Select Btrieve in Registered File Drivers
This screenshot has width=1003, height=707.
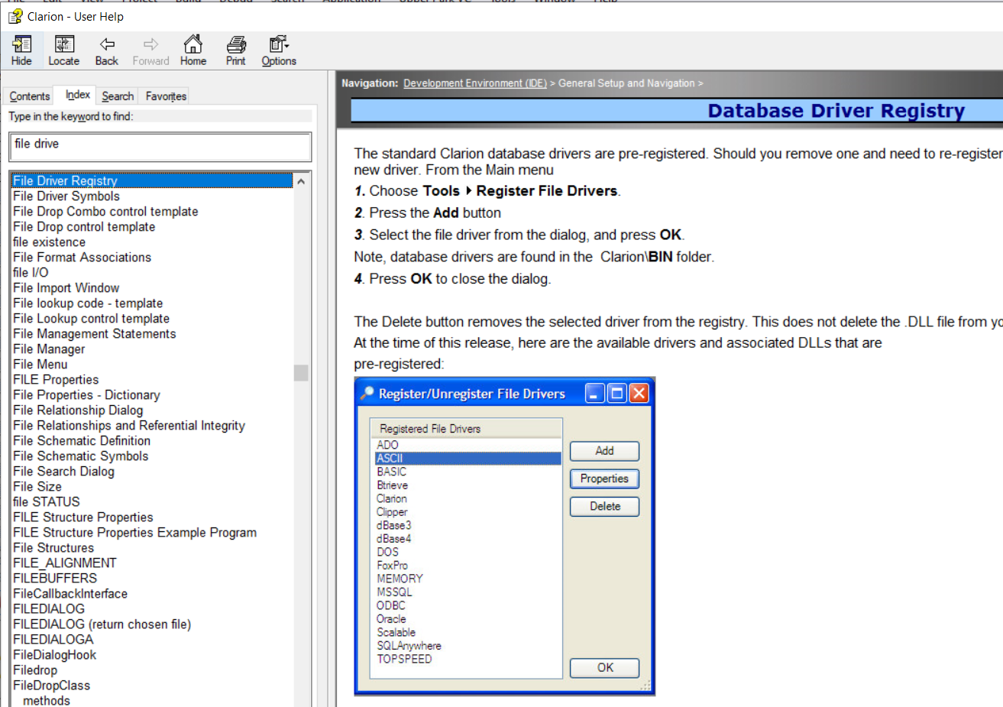(x=392, y=485)
